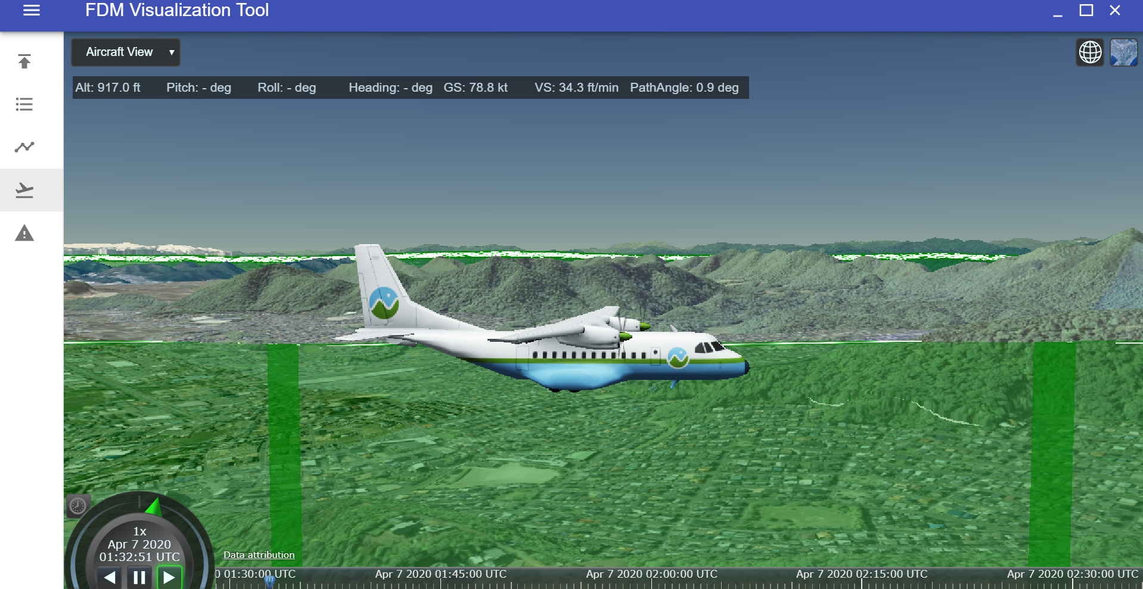Click the Roll: - deg readout
This screenshot has width=1143, height=589.
pos(287,88)
